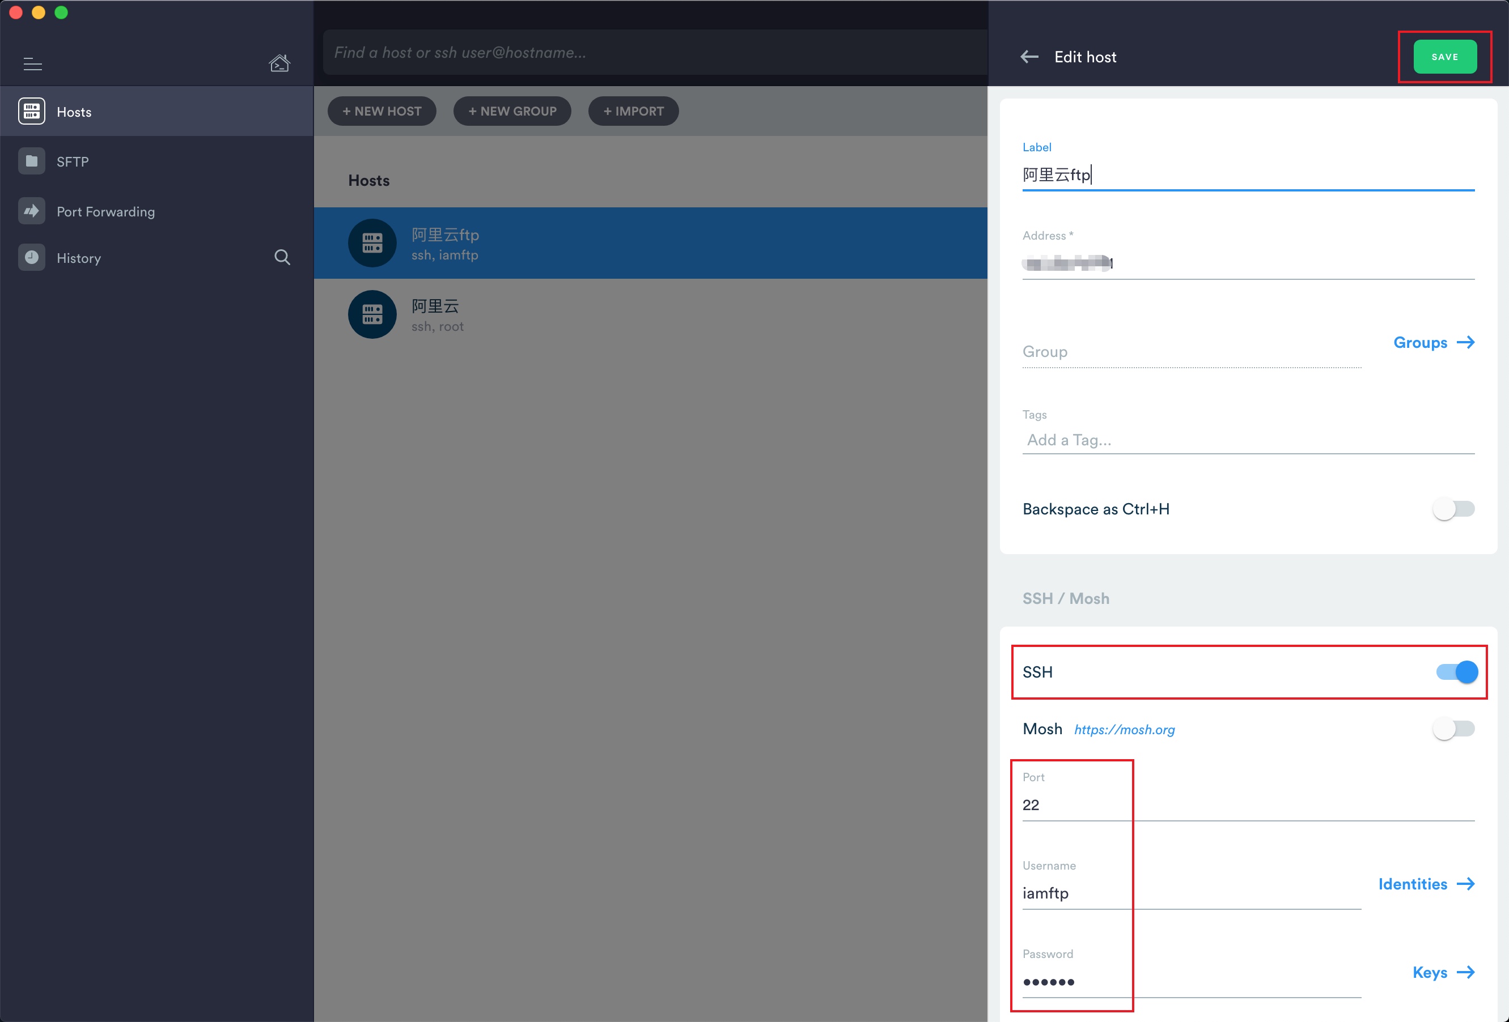Click the back arrow beside Edit host

(x=1029, y=57)
